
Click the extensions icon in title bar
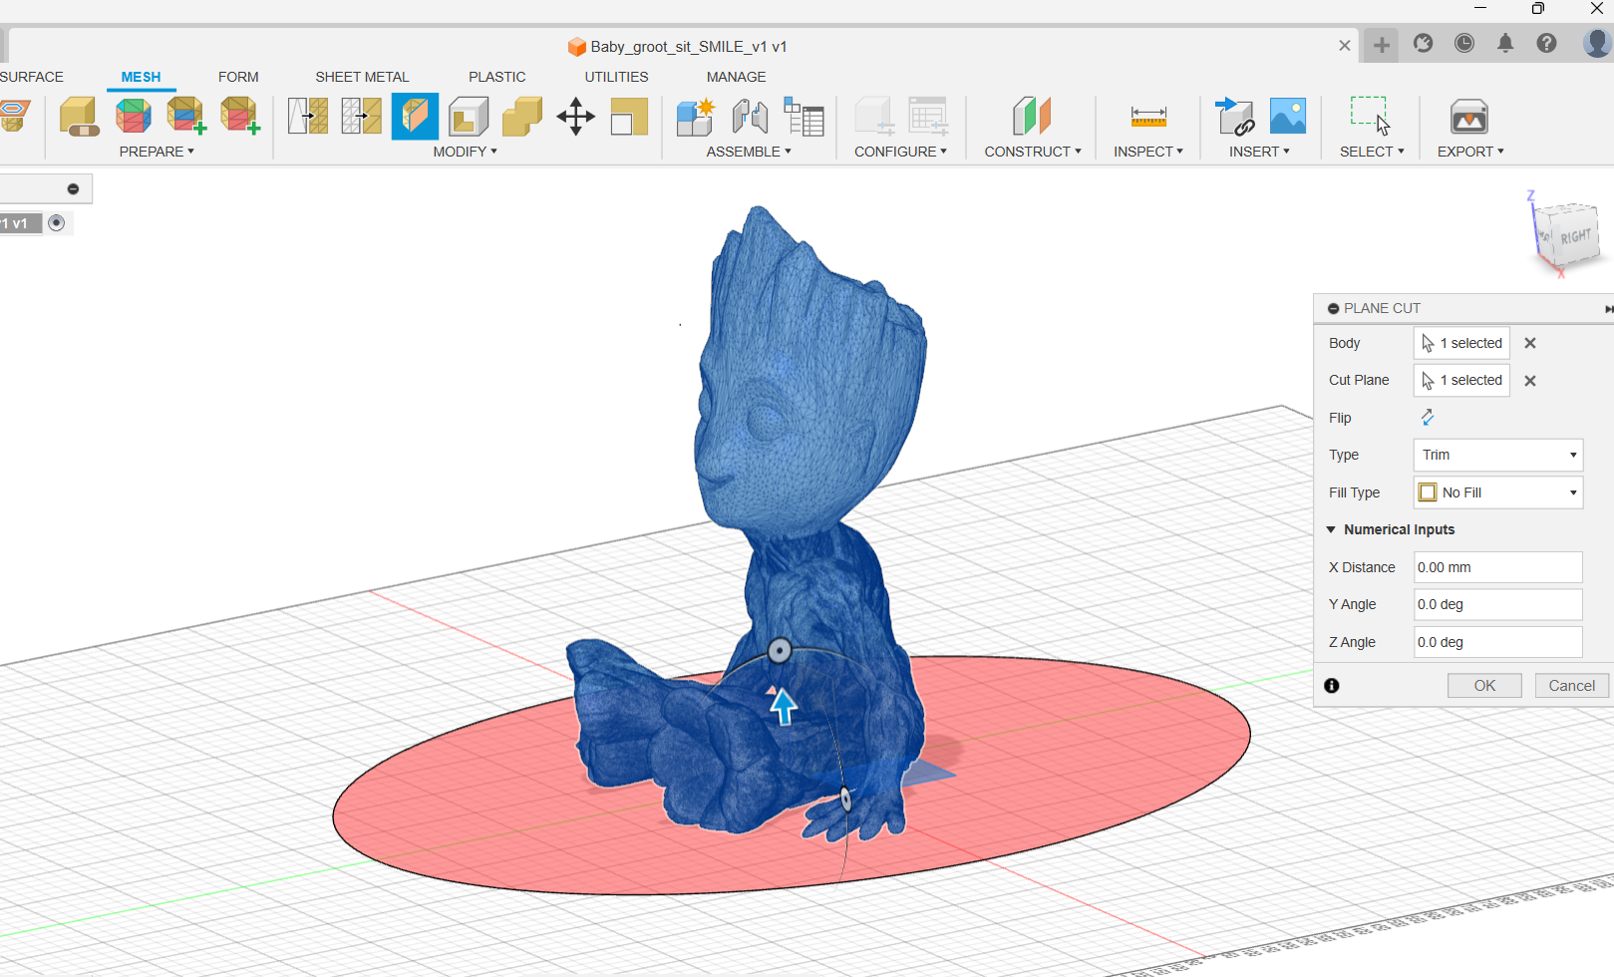pyautogui.click(x=1424, y=43)
